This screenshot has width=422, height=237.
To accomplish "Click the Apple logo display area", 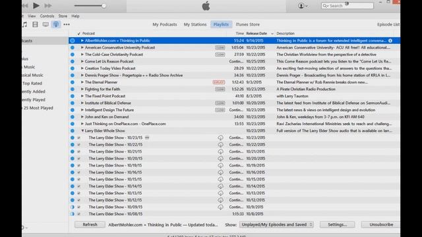I will point(206,6).
